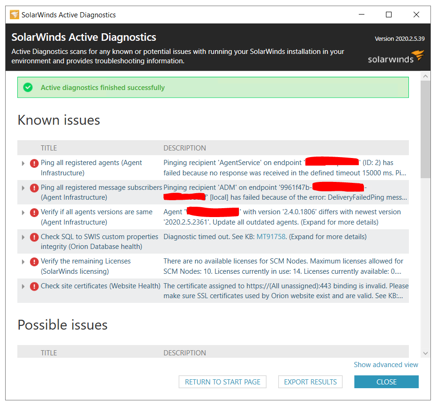Image resolution: width=437 pixels, height=406 pixels.
Task: Click the Version 2020.2.5.39 label
Action: point(400,39)
